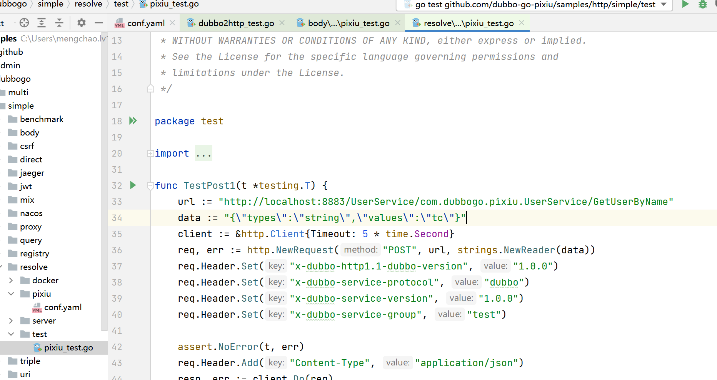Run tests with the green play button
This screenshot has height=380, width=717.
pos(685,5)
